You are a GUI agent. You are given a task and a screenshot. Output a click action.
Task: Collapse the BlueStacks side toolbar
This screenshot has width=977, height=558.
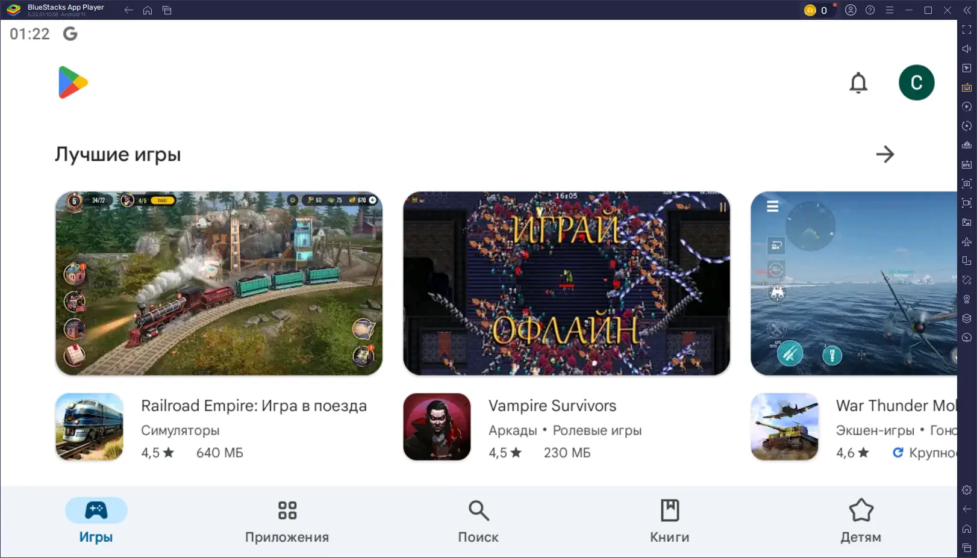click(967, 10)
